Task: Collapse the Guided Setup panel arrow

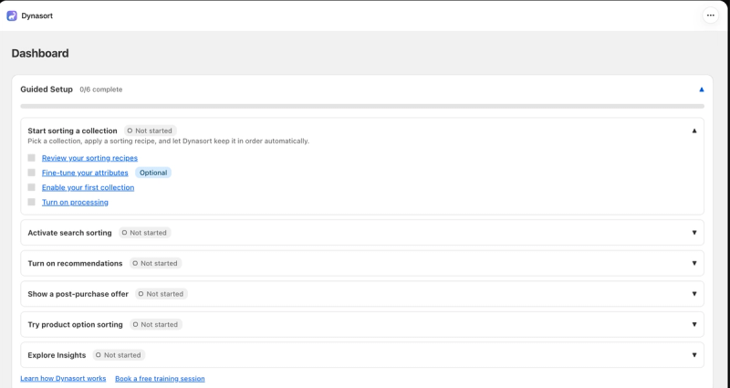Action: click(702, 89)
